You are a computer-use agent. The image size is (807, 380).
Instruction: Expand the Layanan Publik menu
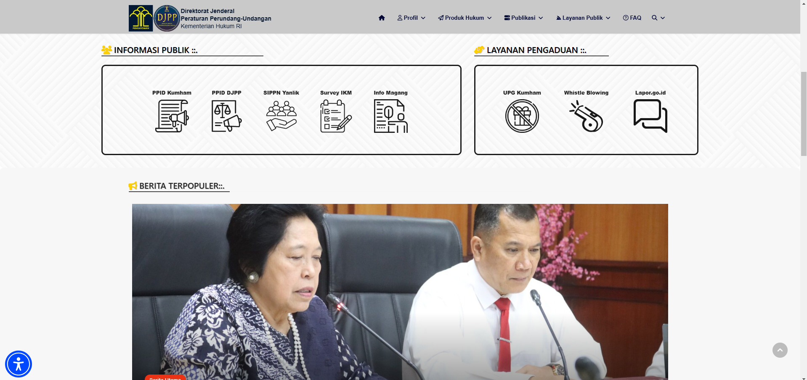[x=583, y=18]
